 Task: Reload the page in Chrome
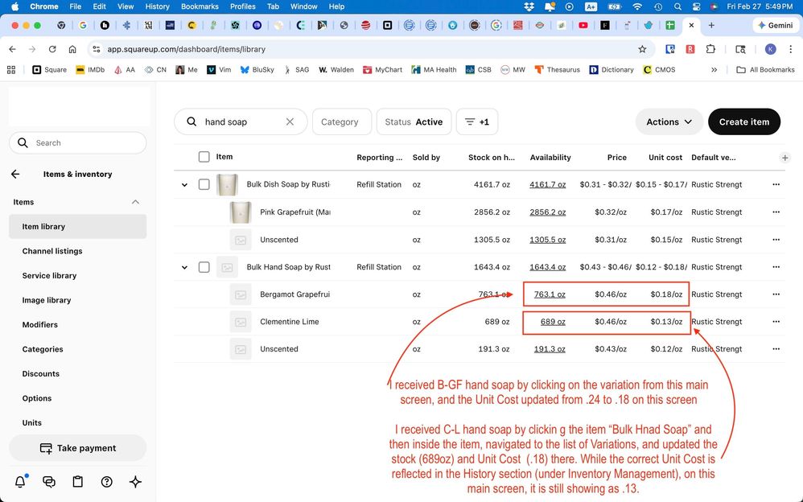tap(52, 49)
